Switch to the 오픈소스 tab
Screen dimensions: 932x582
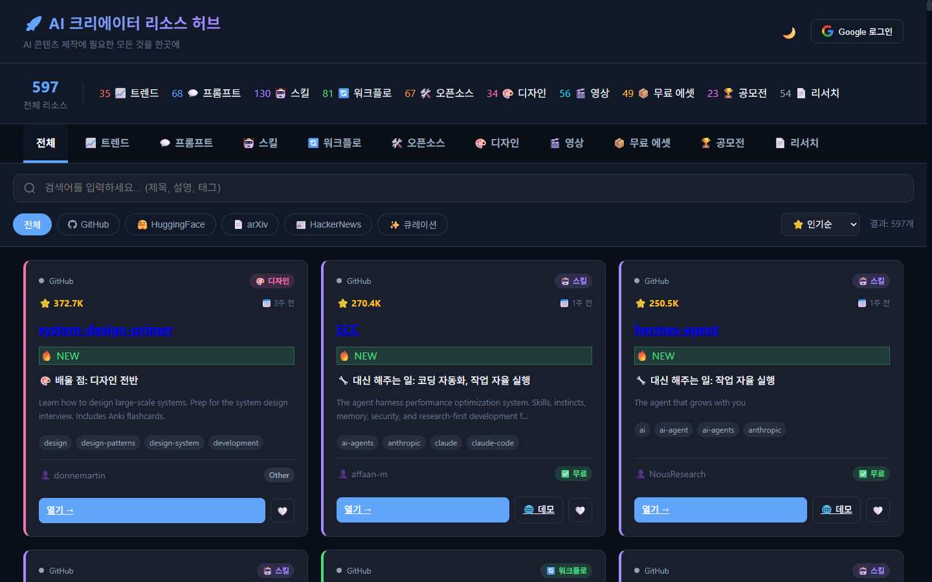[418, 143]
